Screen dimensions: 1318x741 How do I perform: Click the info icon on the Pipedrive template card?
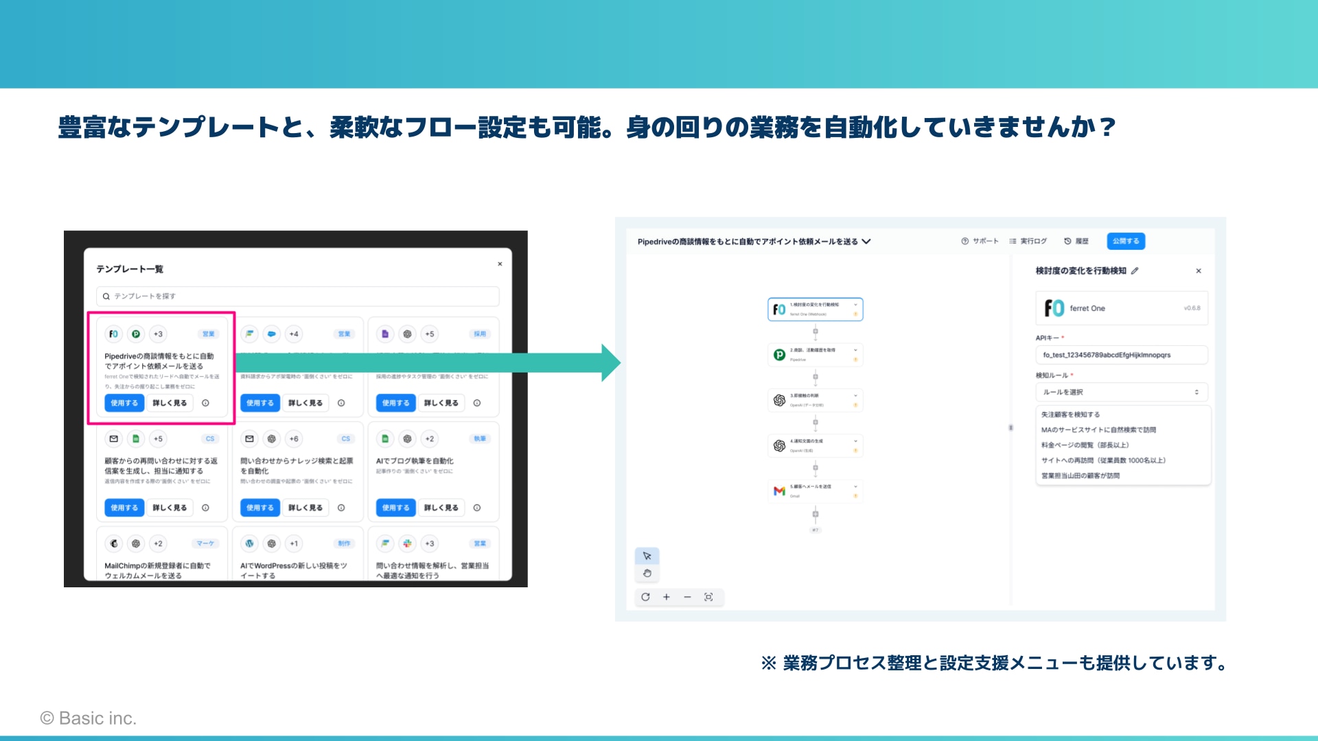[x=205, y=403]
